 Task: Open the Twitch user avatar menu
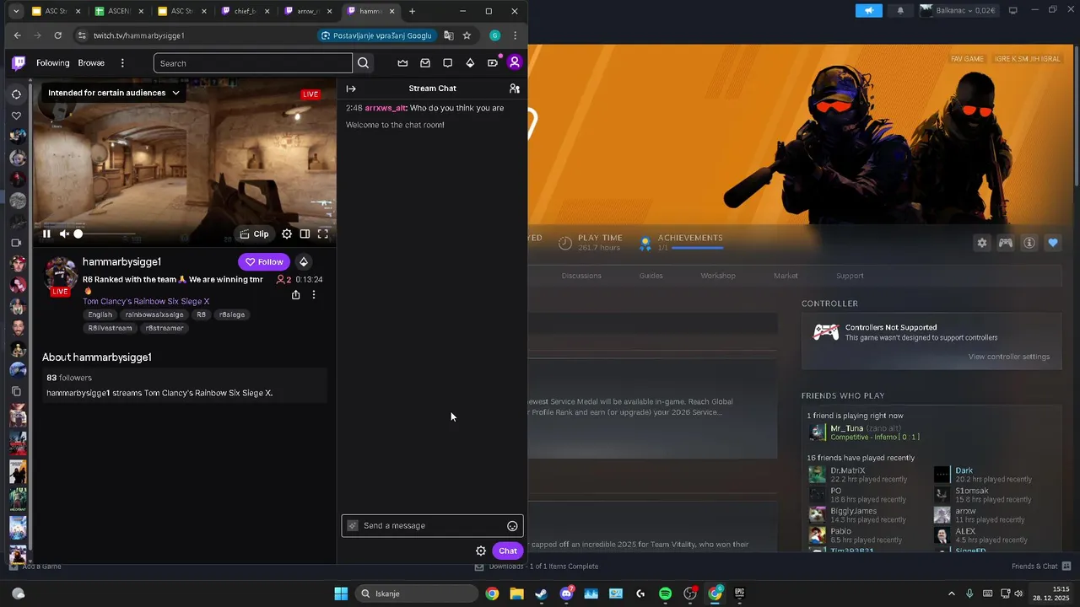tap(515, 62)
